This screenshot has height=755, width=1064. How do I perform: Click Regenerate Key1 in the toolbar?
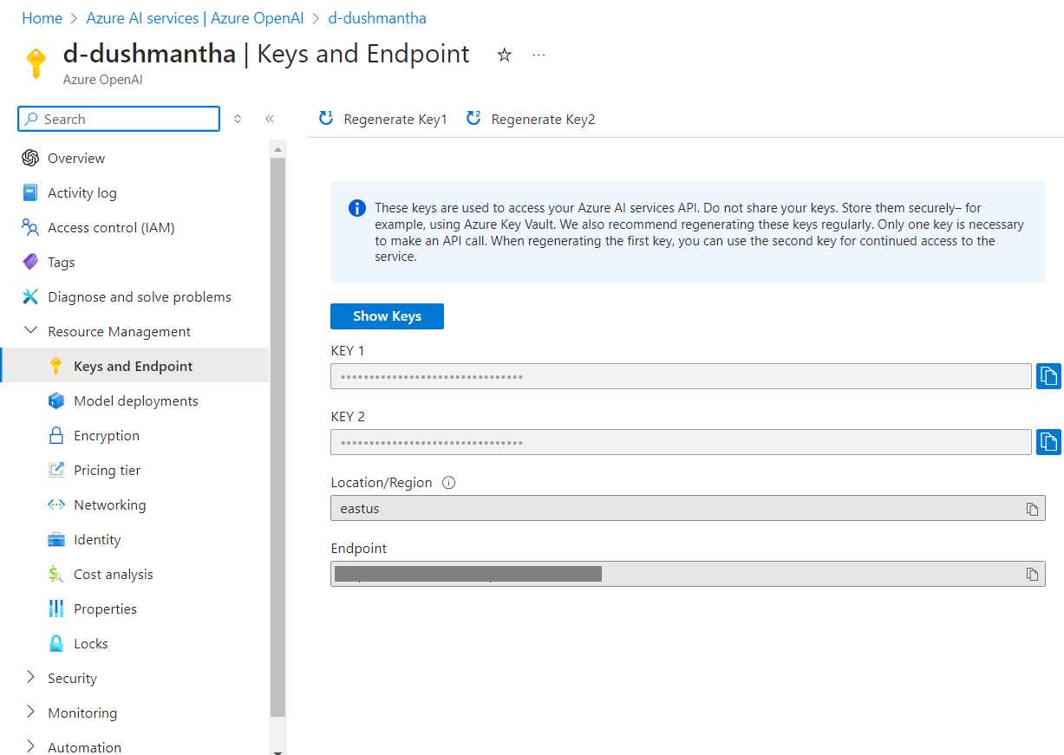382,119
